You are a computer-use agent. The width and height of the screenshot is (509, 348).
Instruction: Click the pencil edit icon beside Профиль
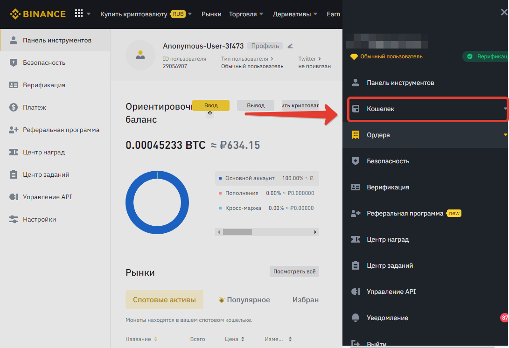point(290,46)
